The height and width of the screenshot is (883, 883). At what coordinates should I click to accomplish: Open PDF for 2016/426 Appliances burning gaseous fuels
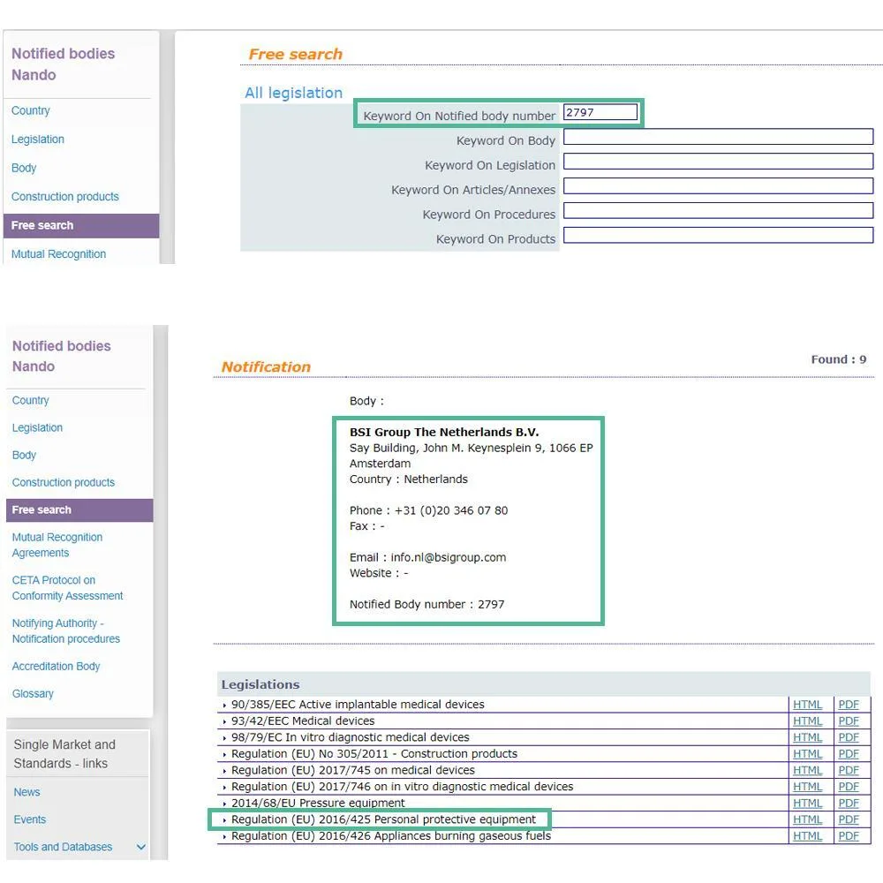848,835
